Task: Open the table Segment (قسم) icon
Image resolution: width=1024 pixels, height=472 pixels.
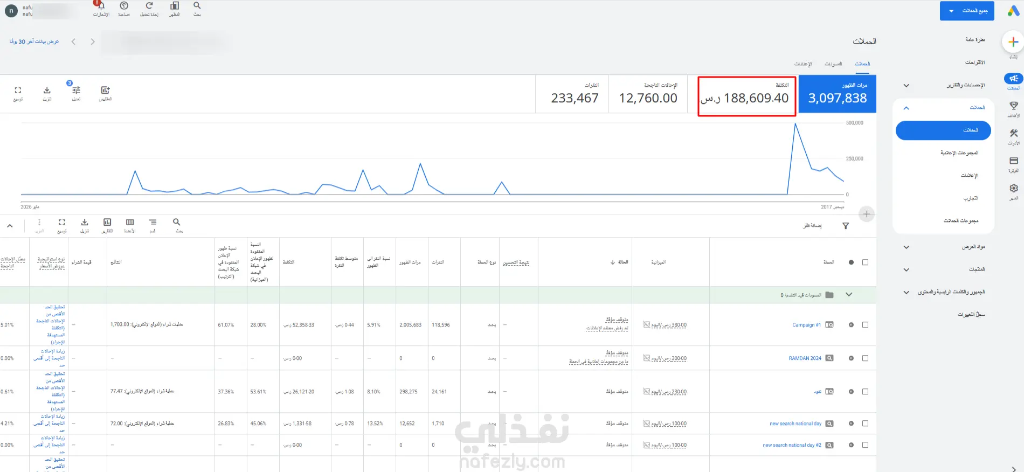Action: click(x=153, y=222)
